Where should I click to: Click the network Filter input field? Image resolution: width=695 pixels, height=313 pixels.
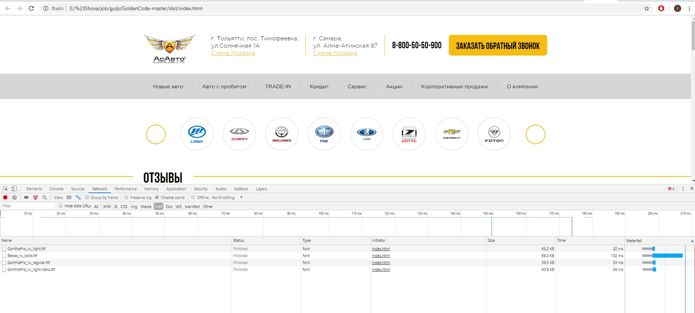28,206
